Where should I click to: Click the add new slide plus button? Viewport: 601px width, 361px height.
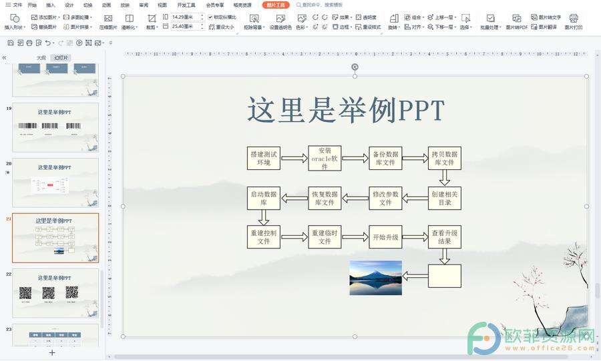click(52, 352)
